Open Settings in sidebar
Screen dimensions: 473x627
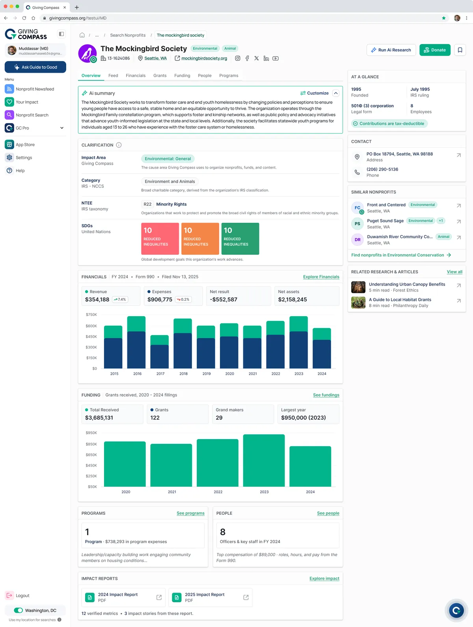(35, 158)
